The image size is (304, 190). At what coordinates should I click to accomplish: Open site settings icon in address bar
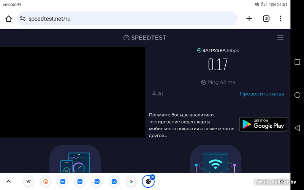(23, 19)
